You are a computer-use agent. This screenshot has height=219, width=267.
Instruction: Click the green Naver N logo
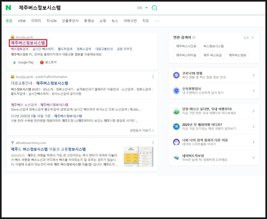[8, 8]
